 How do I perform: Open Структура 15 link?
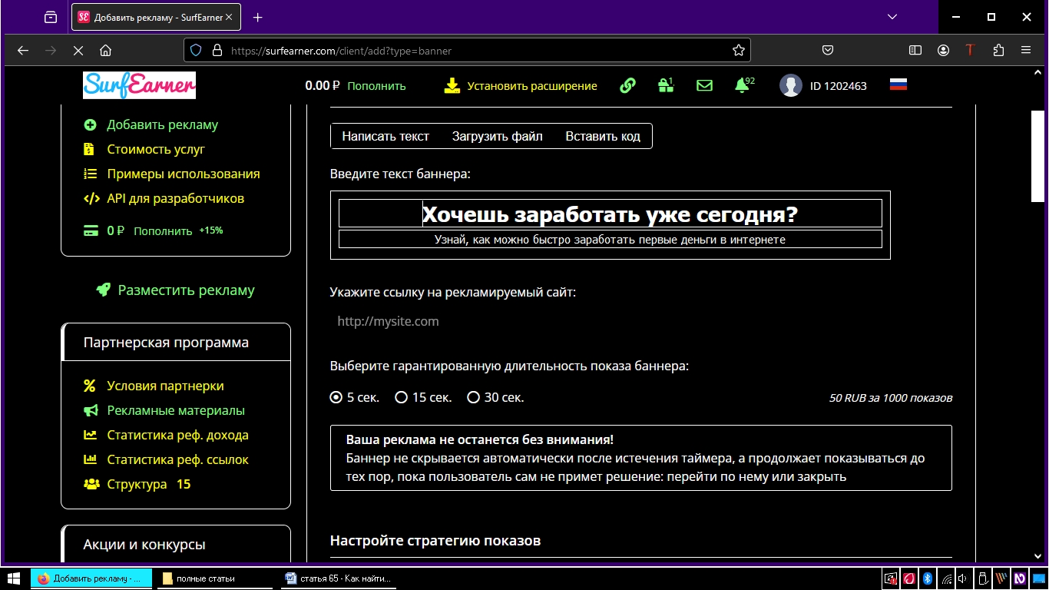click(149, 484)
